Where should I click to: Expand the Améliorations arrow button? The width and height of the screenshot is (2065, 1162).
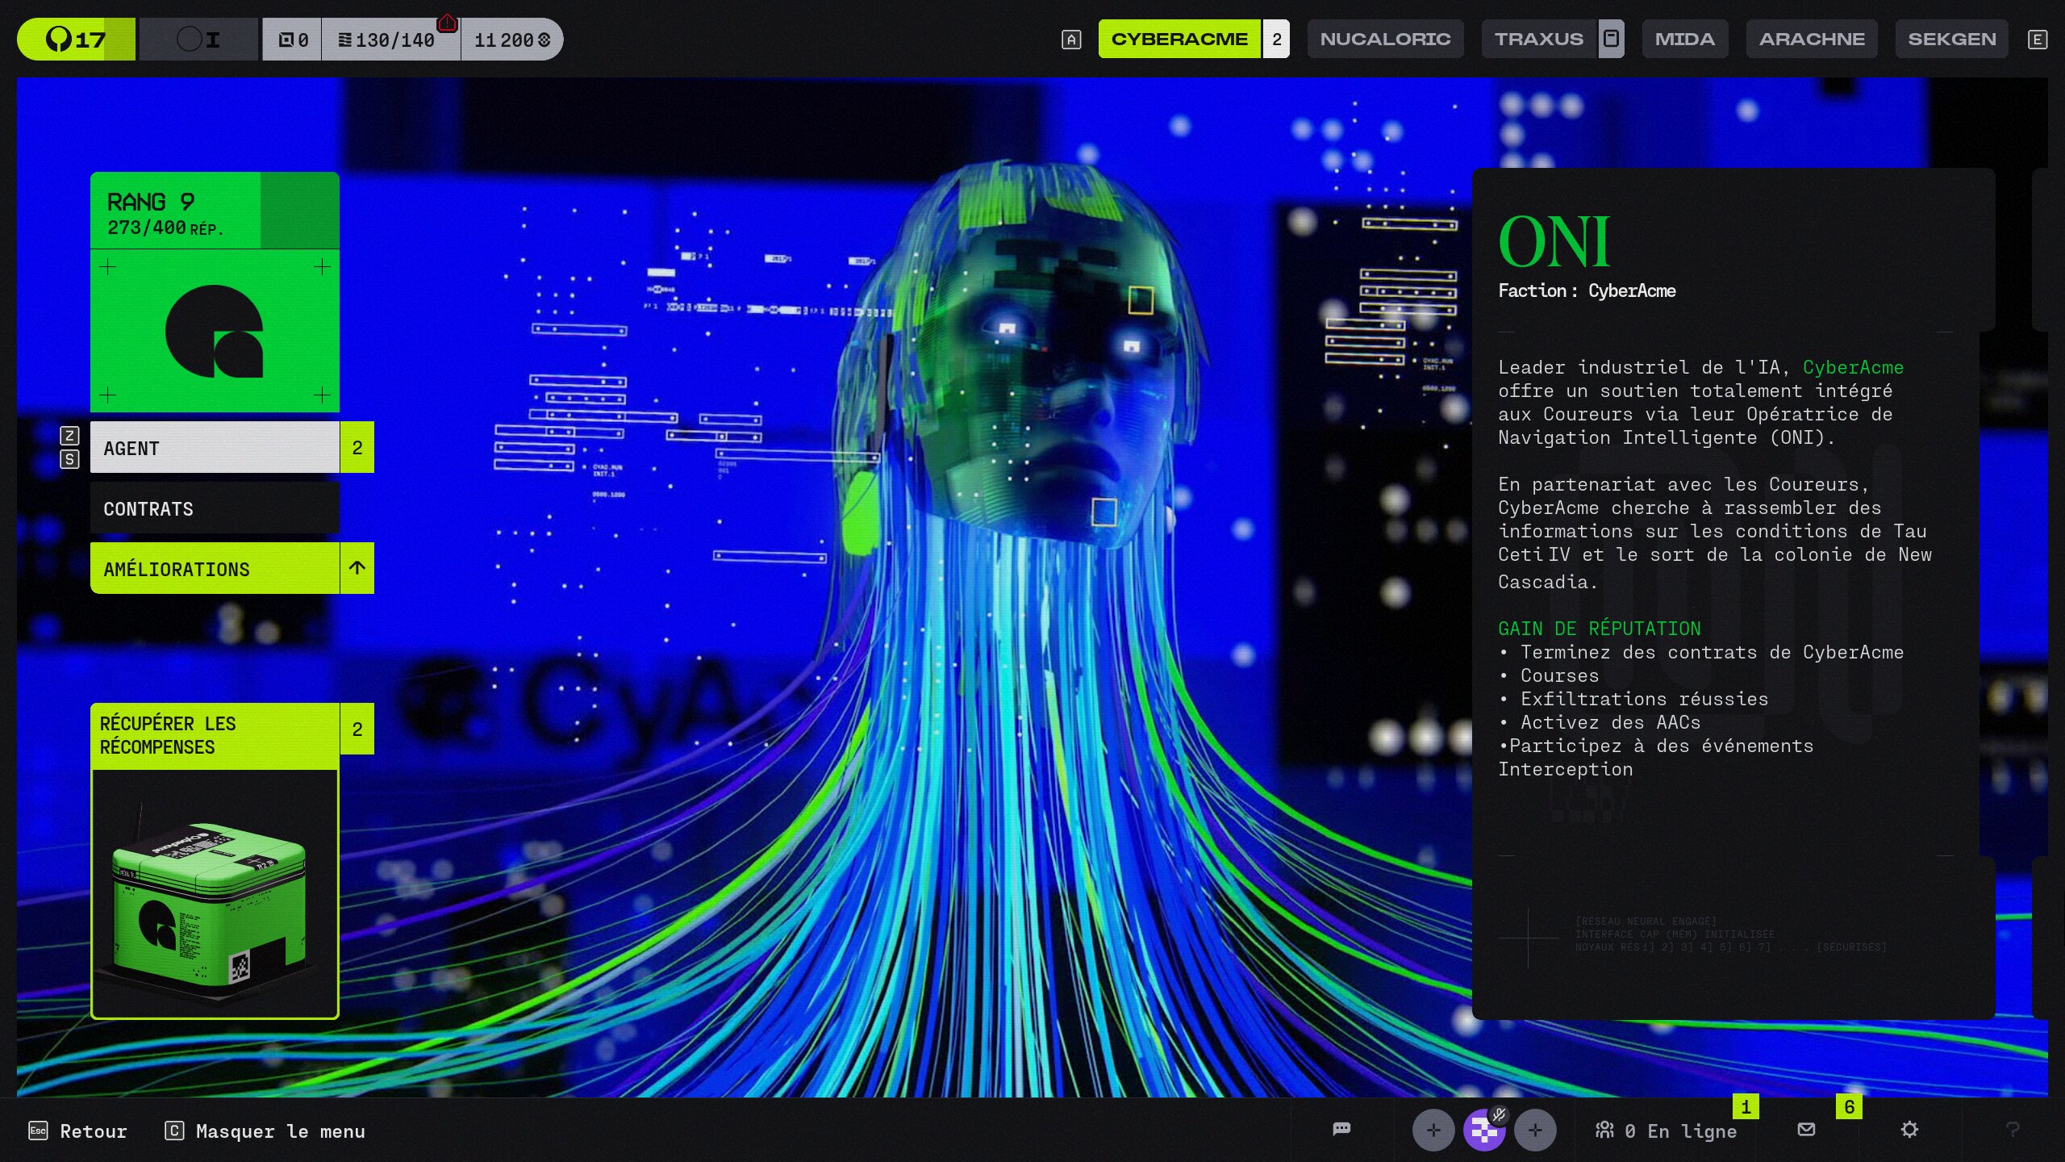coord(357,568)
